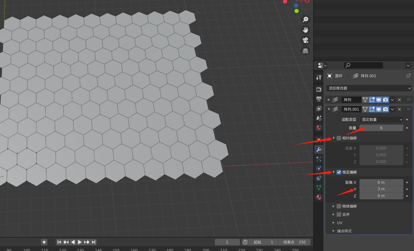Switch orthographic/perspective view grid icon
The image size is (414, 251).
click(306, 51)
